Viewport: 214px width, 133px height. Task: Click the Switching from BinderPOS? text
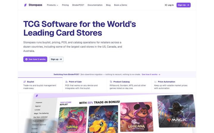66,74
